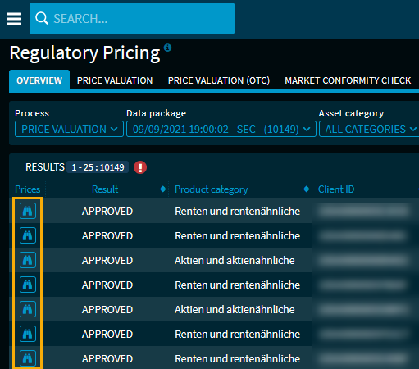Viewport: 419px width, 369px height.
Task: Click APPROVED in the fourth row
Action: pos(107,285)
